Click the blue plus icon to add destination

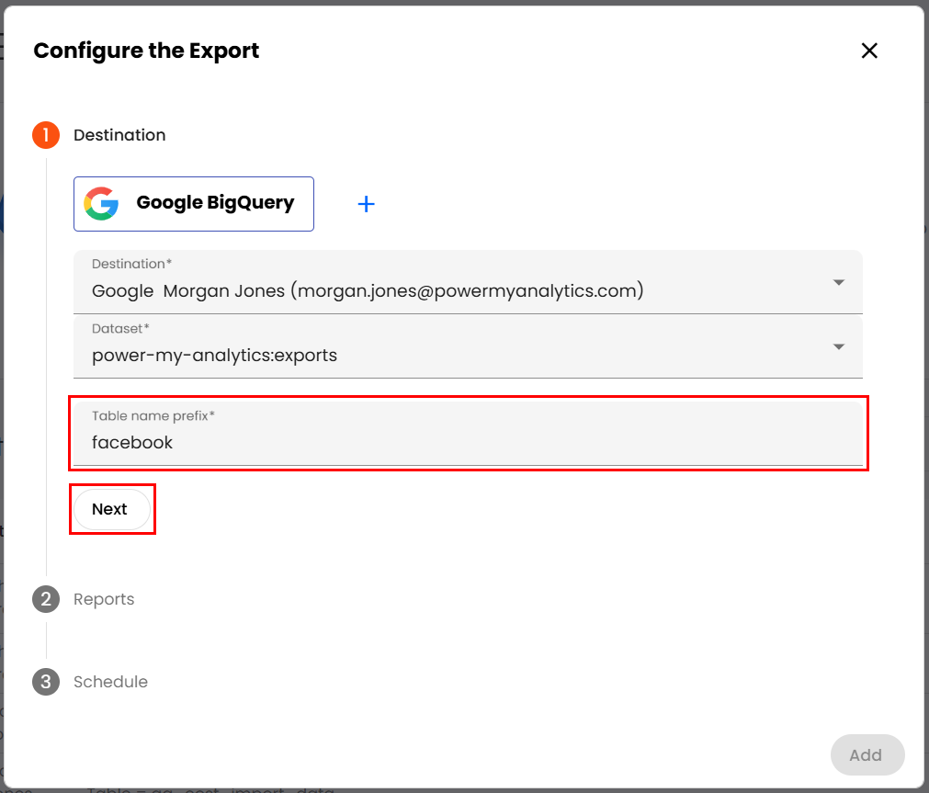(366, 204)
